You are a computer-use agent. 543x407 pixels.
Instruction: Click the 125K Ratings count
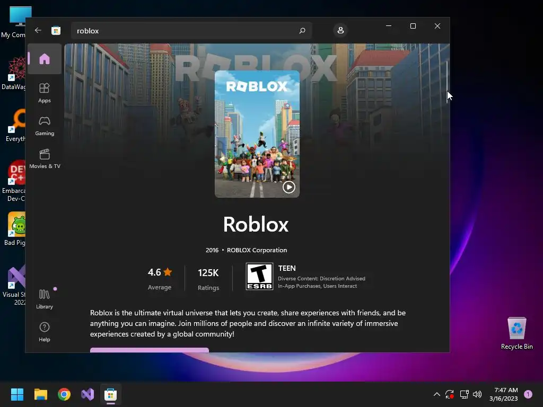[x=208, y=279]
